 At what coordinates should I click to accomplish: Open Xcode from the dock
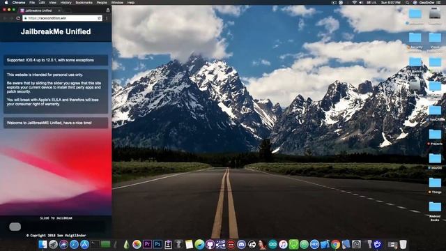coord(325,245)
